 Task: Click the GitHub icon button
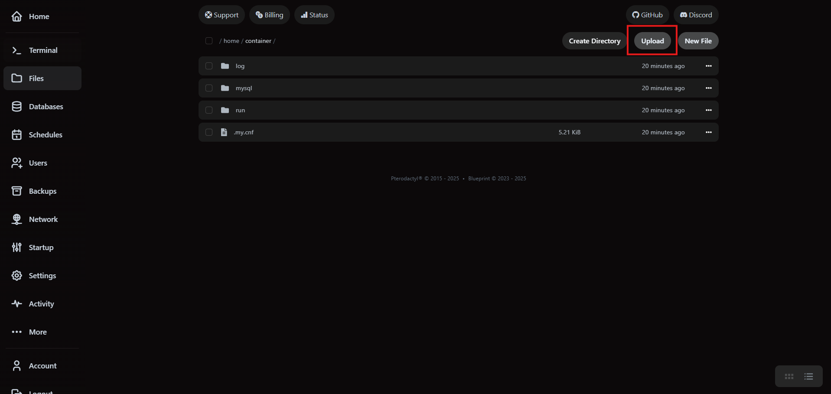[x=635, y=14]
